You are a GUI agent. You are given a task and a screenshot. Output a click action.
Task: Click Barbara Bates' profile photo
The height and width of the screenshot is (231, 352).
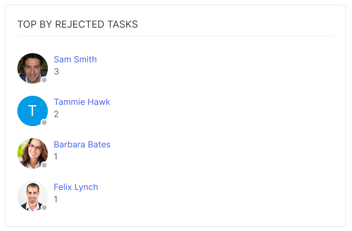(32, 153)
